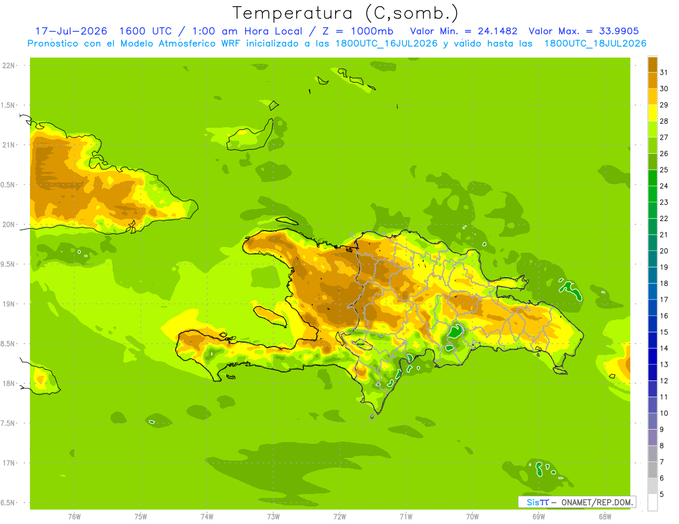Click latitude axis label '20N'
This screenshot has height=524, width=679.
(x=9, y=224)
